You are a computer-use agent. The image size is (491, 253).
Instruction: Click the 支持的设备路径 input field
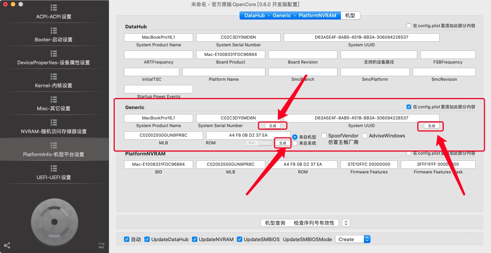point(379,55)
